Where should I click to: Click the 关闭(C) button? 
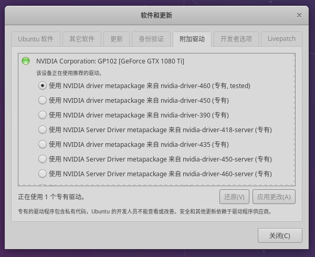click(280, 235)
